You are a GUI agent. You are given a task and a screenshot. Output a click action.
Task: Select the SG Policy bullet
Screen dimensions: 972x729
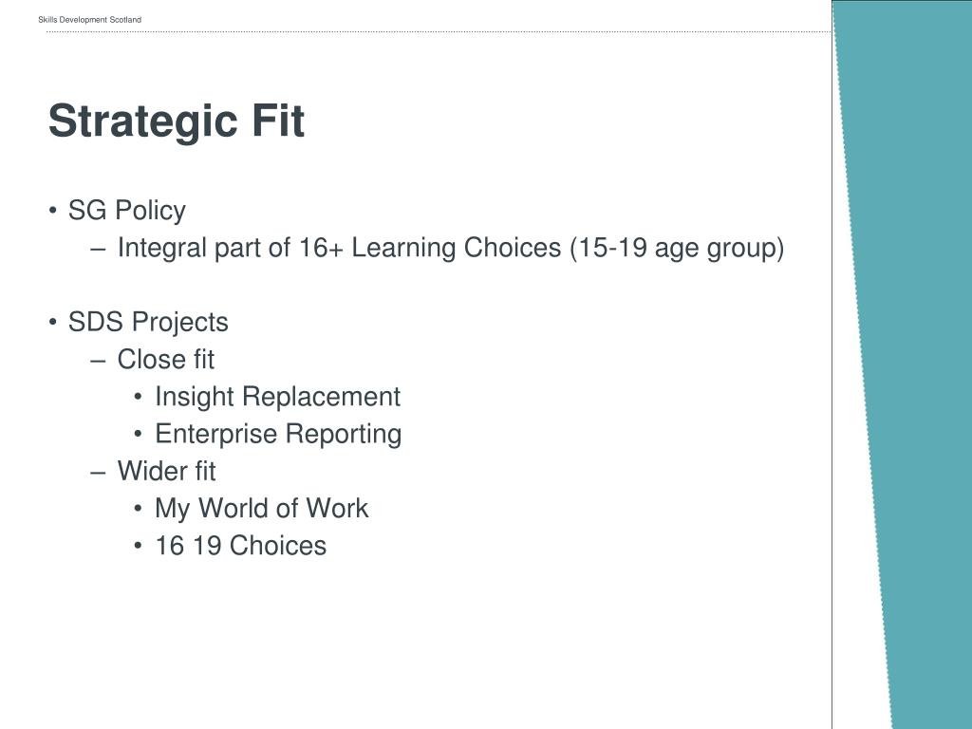(127, 211)
